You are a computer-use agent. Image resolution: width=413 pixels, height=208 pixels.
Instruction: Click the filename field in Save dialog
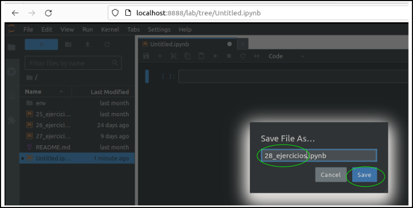coord(319,156)
